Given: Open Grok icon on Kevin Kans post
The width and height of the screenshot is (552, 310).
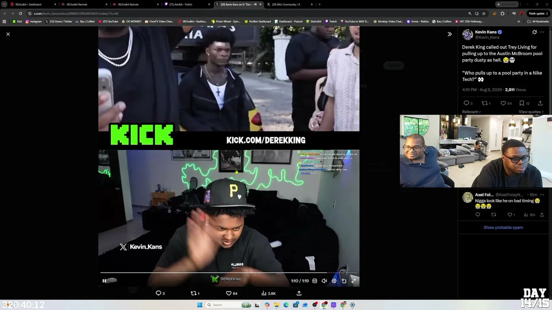Looking at the screenshot, I should pyautogui.click(x=534, y=32).
